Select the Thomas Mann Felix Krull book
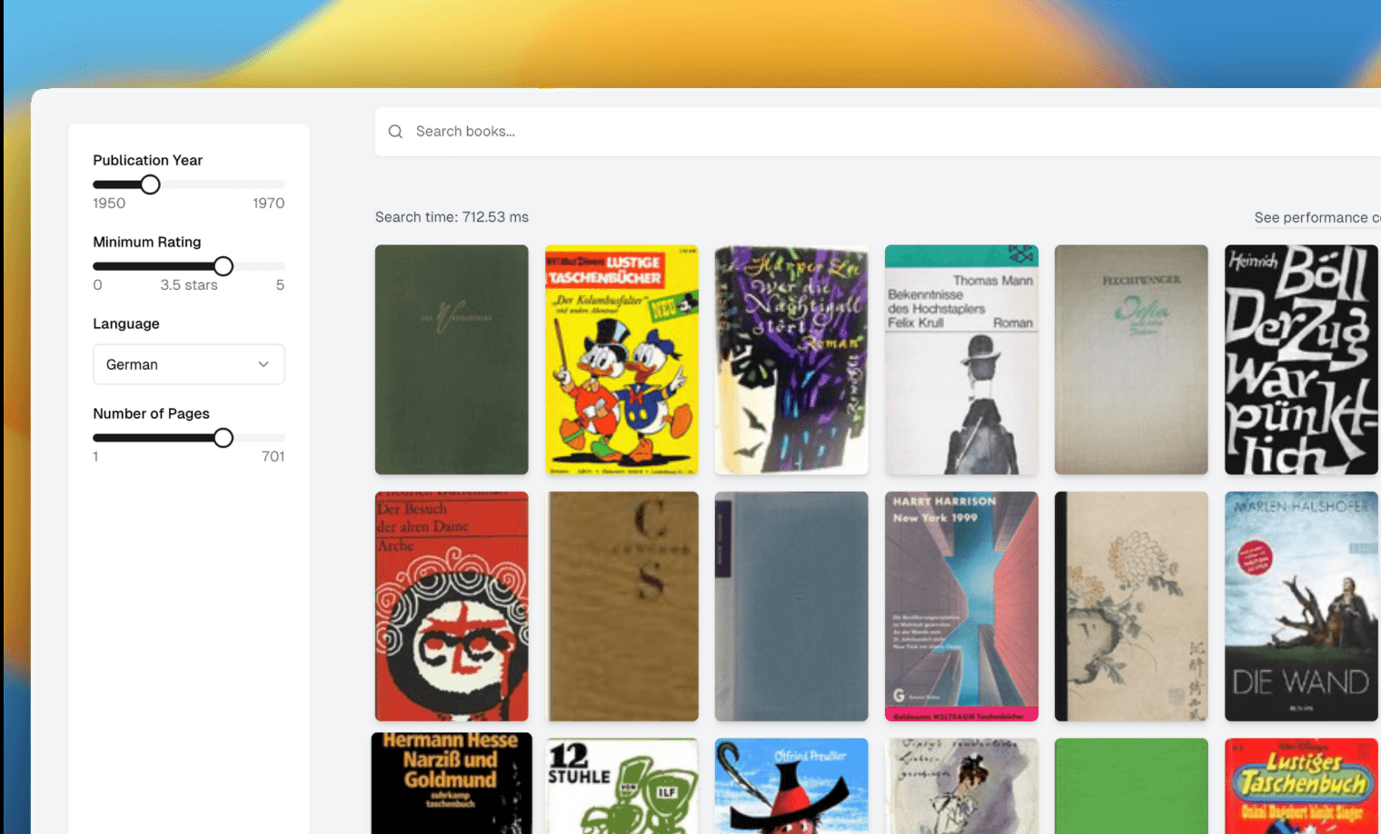The height and width of the screenshot is (834, 1381). click(961, 360)
